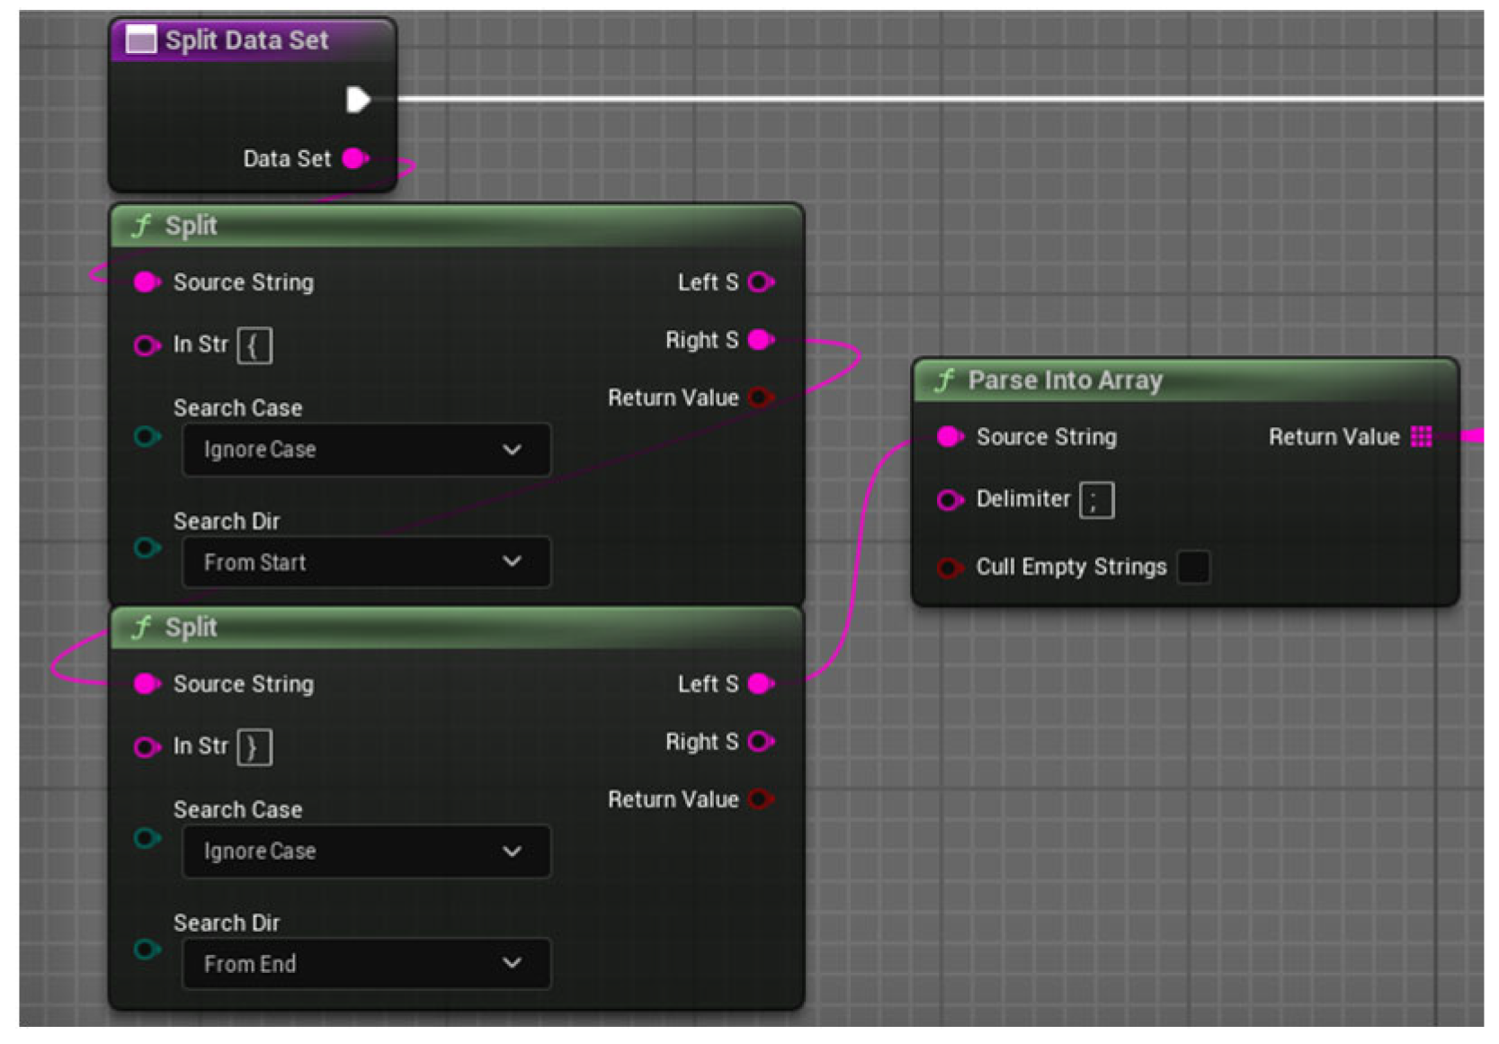Open the From Start Search Dir dropdown
This screenshot has width=1499, height=1044.
pyautogui.click(x=365, y=563)
